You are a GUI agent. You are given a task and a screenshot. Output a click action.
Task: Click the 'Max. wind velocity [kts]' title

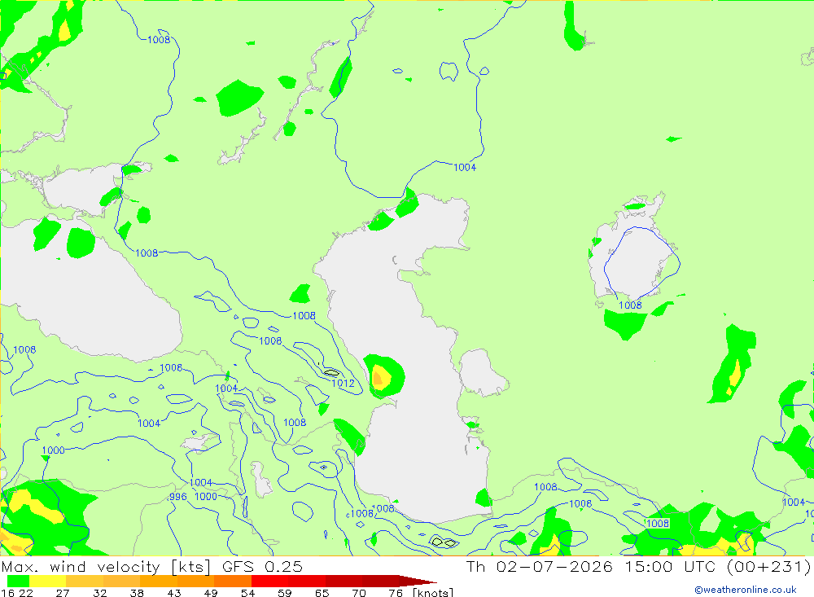[x=107, y=566]
